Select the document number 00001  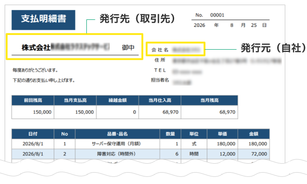(x=217, y=15)
